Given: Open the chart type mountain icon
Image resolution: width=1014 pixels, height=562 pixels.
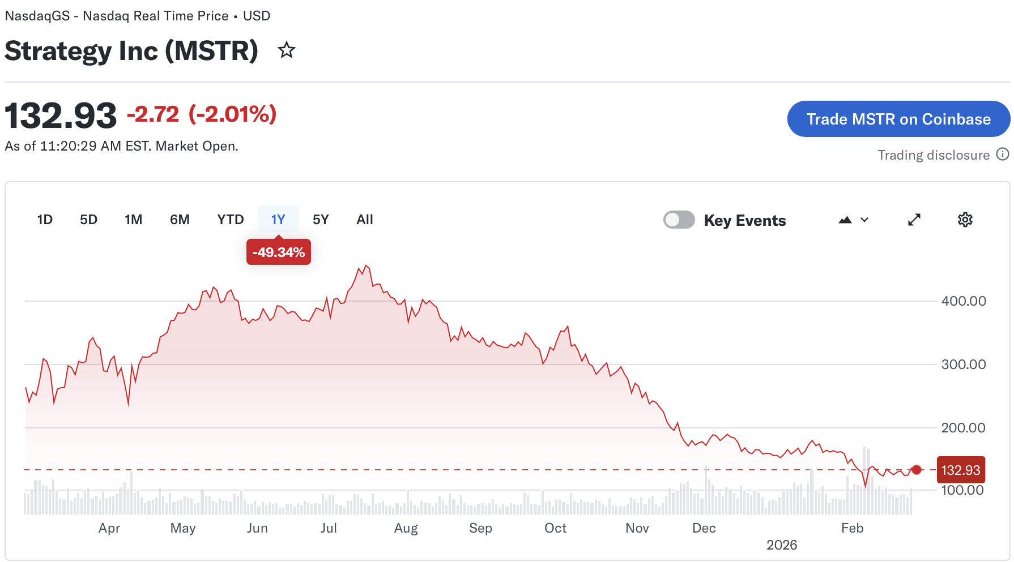Looking at the screenshot, I should (845, 220).
